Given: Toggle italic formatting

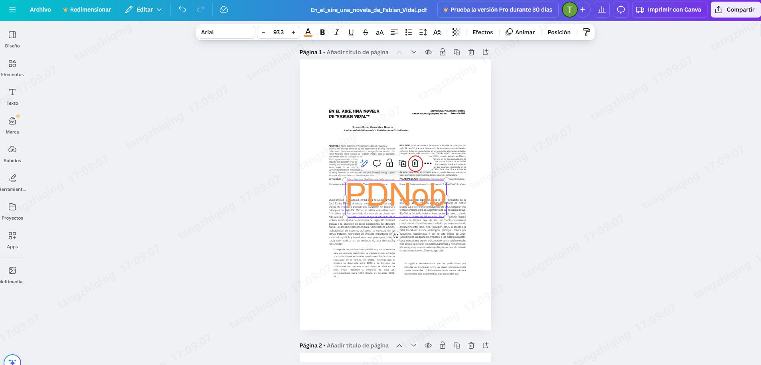Looking at the screenshot, I should [337, 32].
